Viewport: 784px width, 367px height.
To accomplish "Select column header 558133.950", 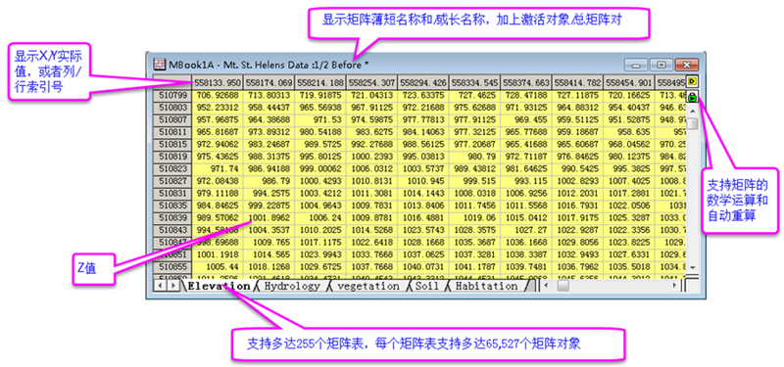I will [x=218, y=82].
